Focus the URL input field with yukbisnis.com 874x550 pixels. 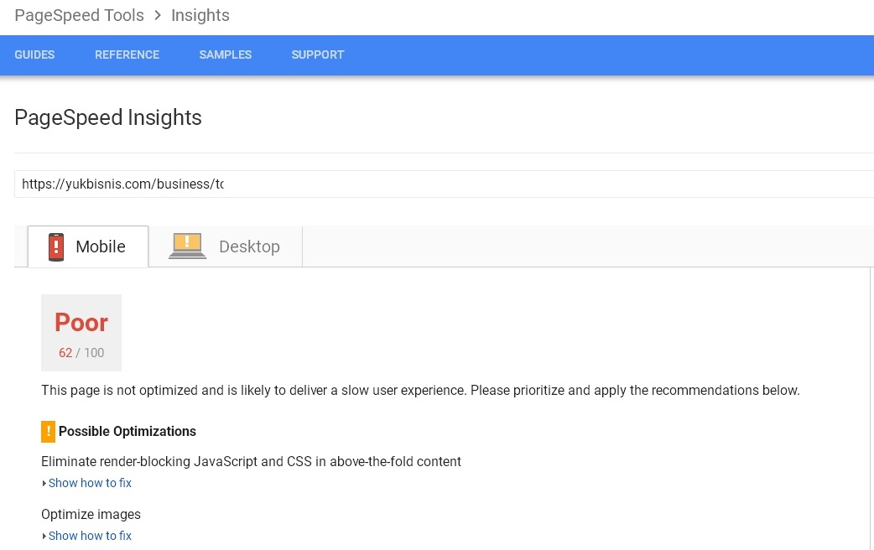[x=445, y=184]
